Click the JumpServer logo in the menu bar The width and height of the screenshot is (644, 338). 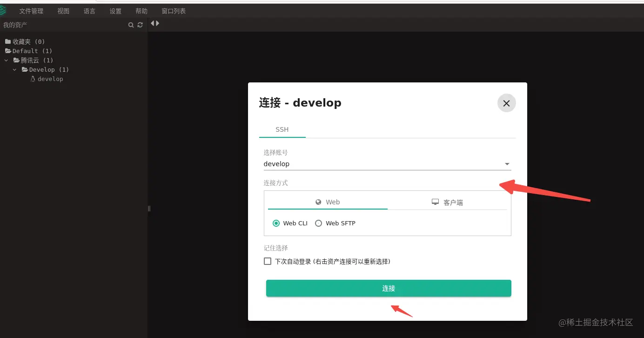point(2,10)
